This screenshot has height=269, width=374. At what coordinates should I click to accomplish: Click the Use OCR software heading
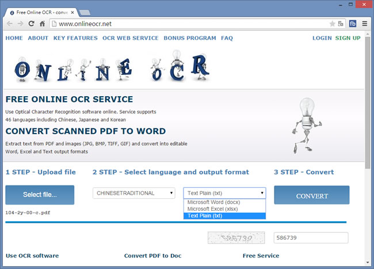(32, 256)
